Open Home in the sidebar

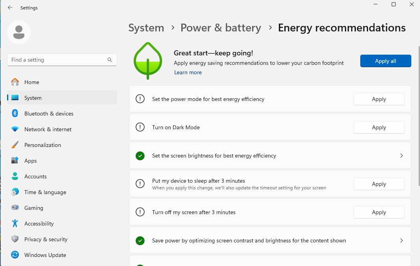62,82
